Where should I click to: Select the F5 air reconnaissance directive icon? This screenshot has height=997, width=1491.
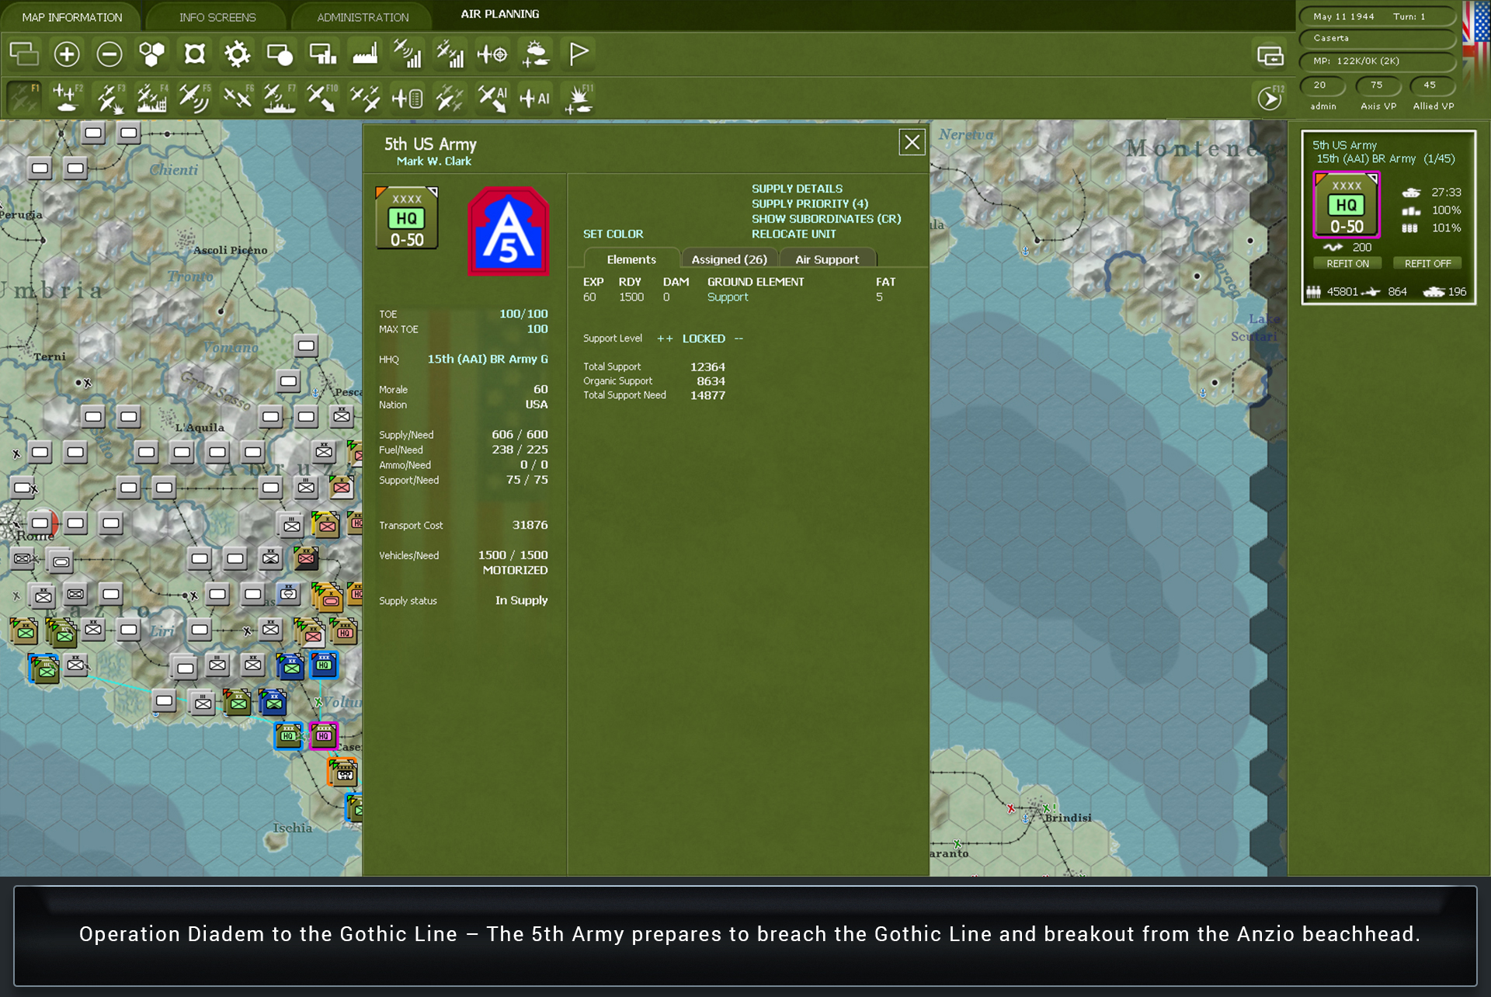coord(194,97)
